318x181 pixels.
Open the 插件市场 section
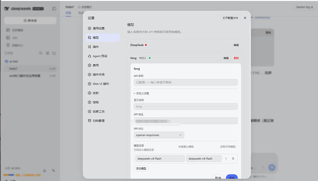pyautogui.click(x=102, y=75)
